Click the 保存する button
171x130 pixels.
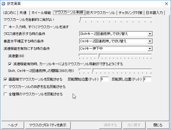[110, 125]
